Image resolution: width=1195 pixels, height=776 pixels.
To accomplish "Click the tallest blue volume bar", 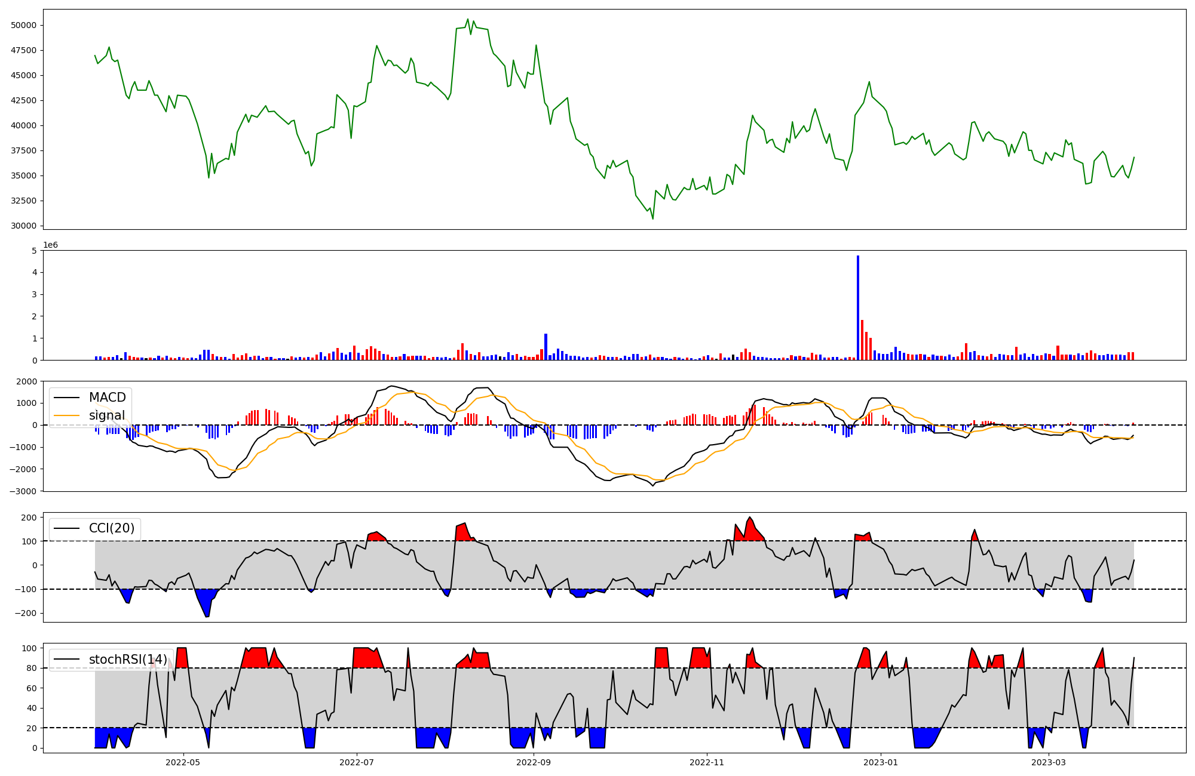I will pyautogui.click(x=858, y=307).
